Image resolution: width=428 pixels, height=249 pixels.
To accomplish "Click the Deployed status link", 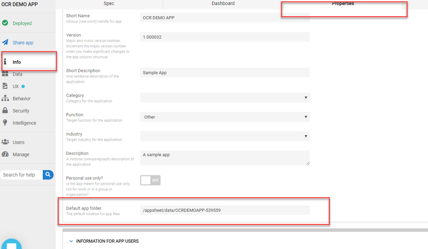I will point(22,24).
